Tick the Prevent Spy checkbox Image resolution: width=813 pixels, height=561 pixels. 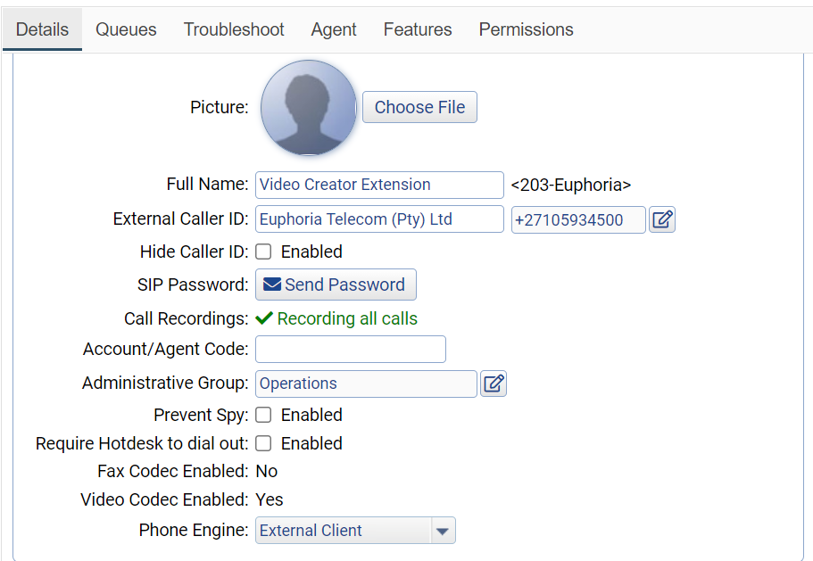coord(264,415)
